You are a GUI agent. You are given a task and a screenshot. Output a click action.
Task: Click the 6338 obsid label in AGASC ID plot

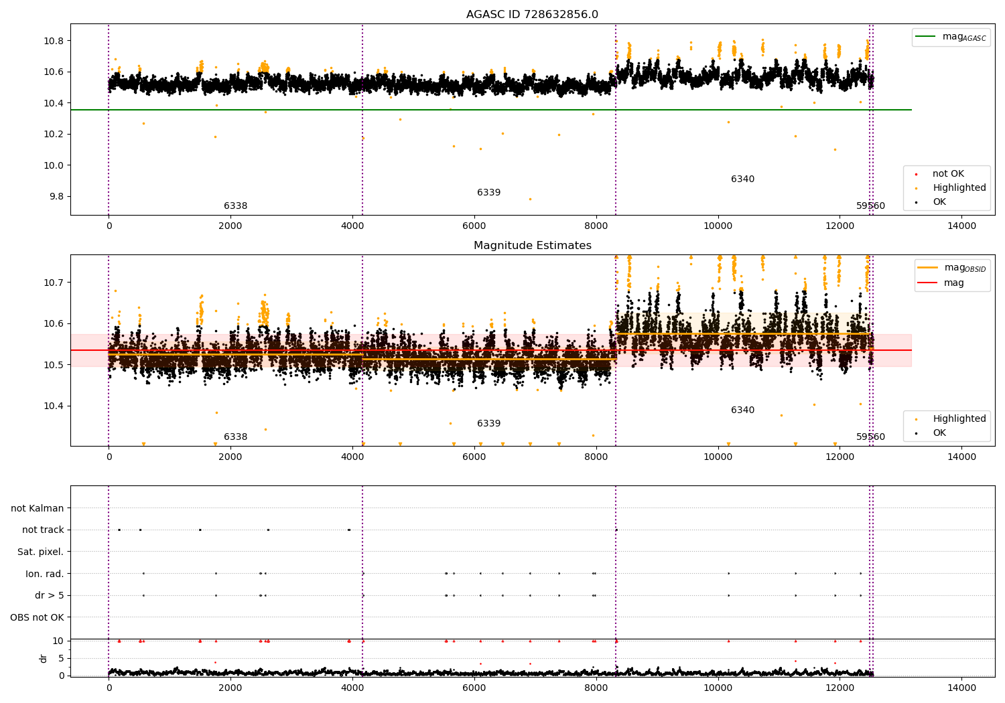tap(235, 206)
